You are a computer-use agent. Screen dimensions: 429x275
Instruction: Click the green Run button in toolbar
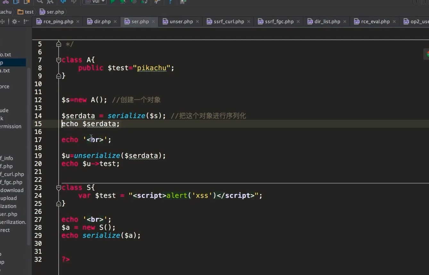tap(112, 2)
